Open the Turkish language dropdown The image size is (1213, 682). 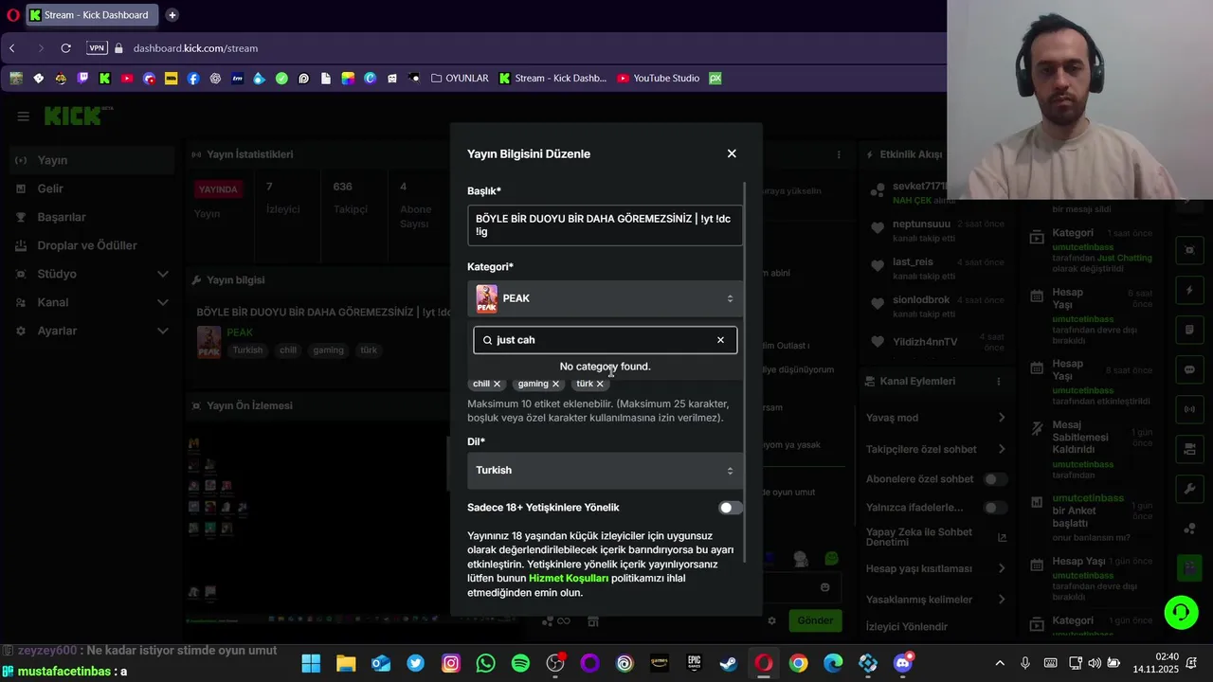tap(605, 471)
